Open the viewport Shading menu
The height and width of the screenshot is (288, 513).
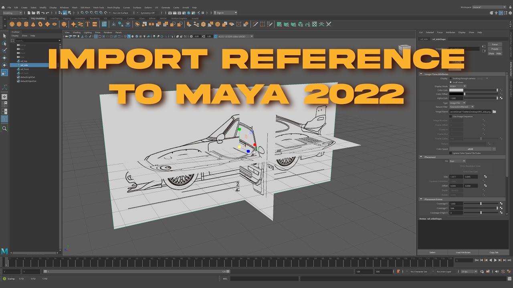tap(77, 32)
